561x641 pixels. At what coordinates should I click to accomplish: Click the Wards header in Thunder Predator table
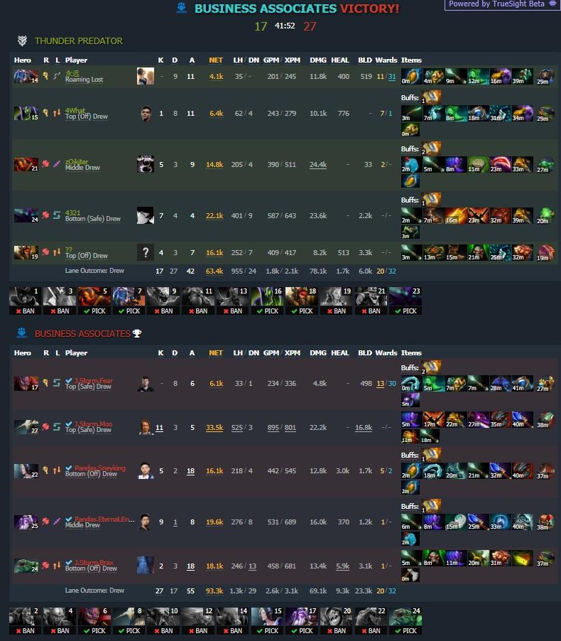click(x=386, y=60)
